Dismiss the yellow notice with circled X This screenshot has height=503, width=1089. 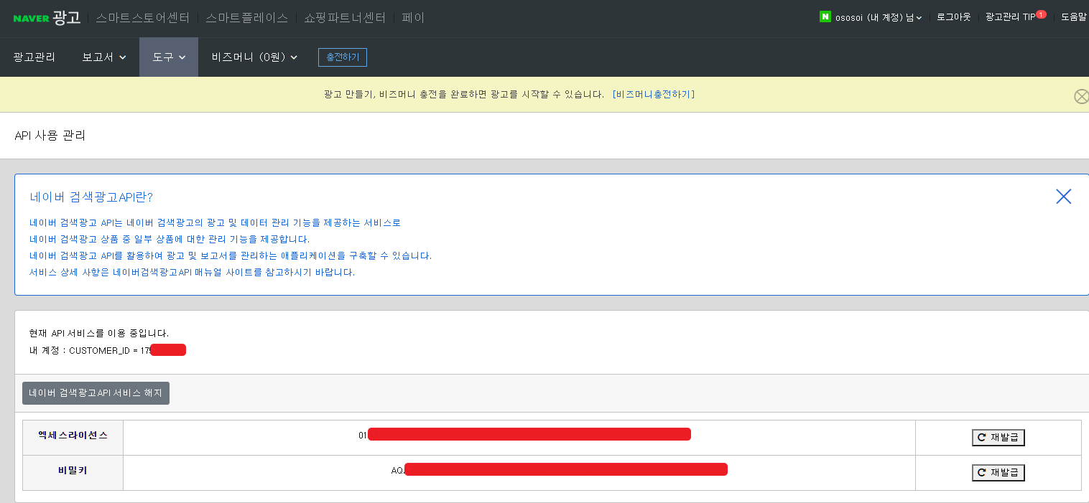click(x=1081, y=96)
